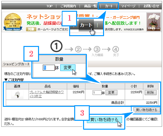
Task: Click the step 2 circle icon
Action: 78,49
